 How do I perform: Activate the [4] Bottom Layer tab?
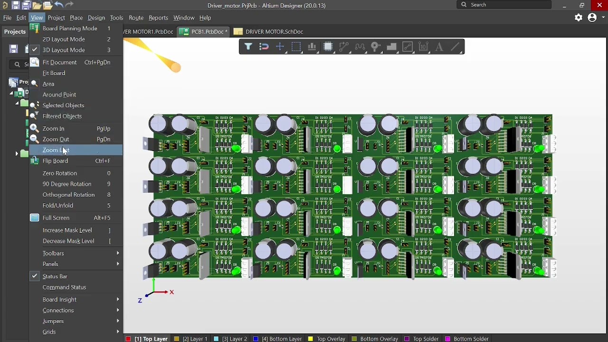278,339
